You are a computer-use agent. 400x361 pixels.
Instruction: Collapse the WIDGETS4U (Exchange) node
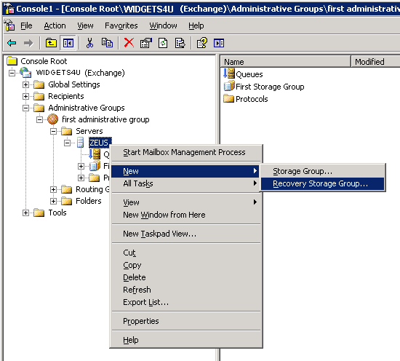point(12,73)
